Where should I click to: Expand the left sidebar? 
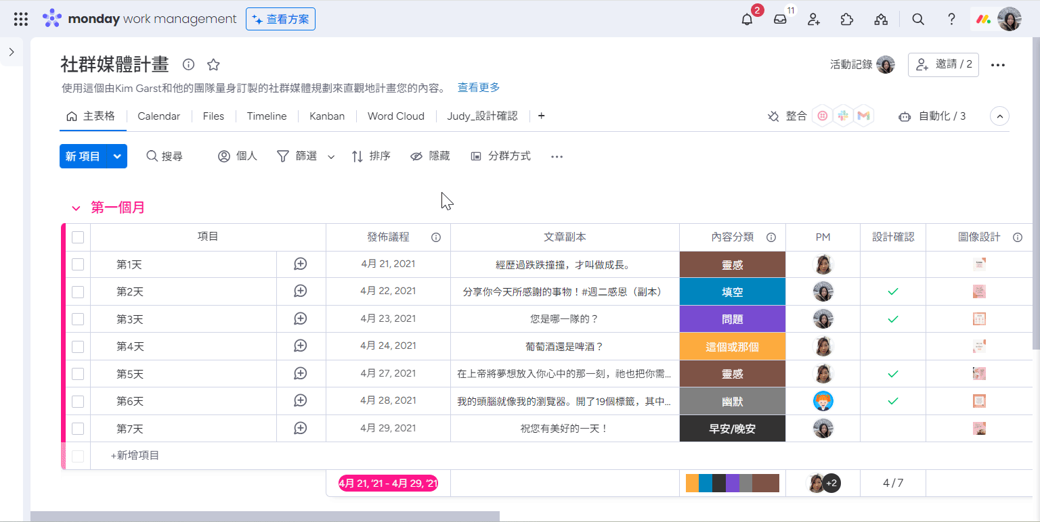[x=12, y=52]
